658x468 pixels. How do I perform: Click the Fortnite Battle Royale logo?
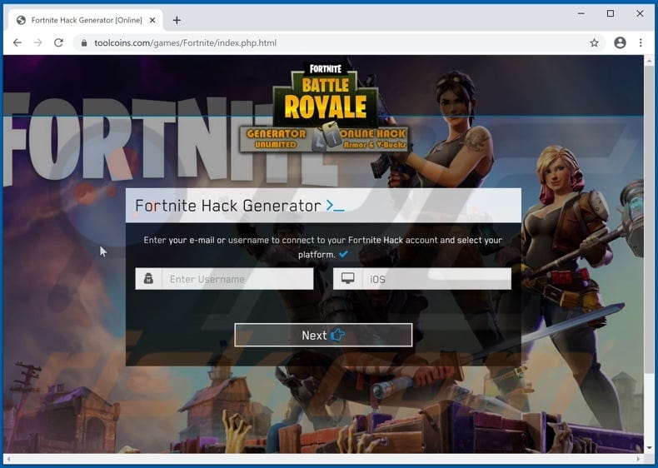pyautogui.click(x=326, y=94)
